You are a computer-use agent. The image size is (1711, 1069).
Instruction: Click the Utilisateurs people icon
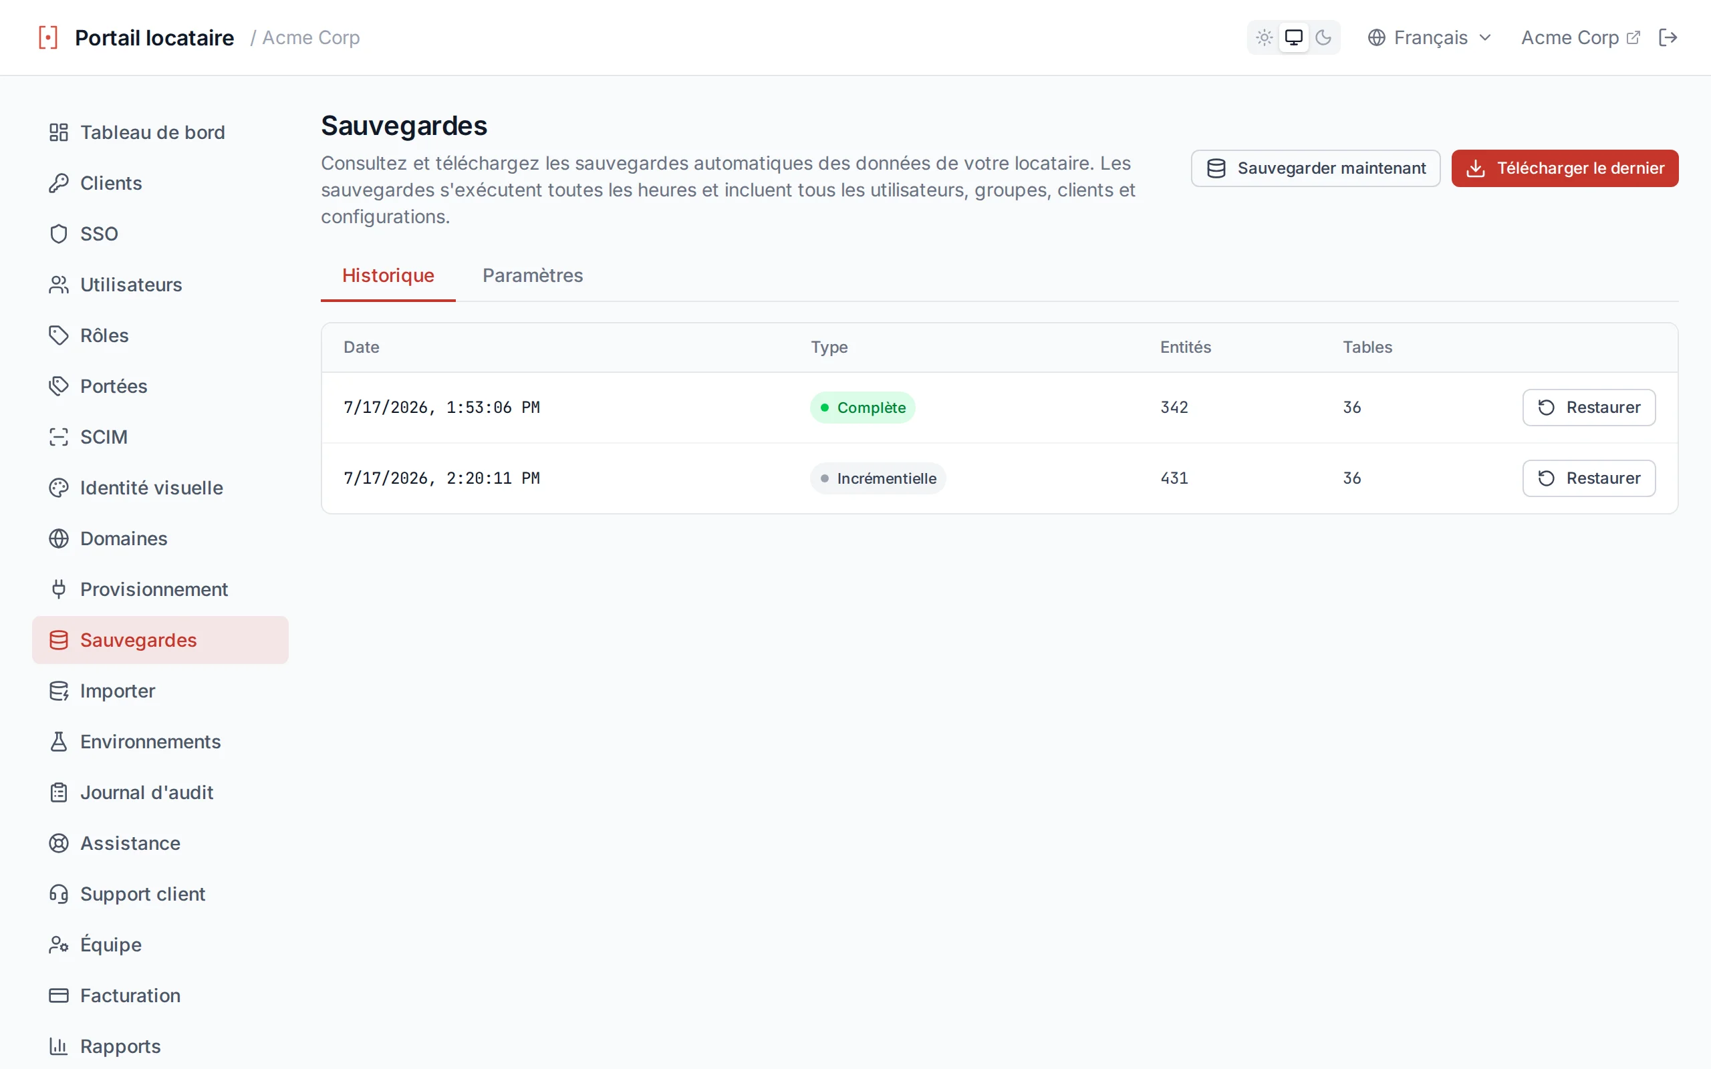(x=59, y=285)
